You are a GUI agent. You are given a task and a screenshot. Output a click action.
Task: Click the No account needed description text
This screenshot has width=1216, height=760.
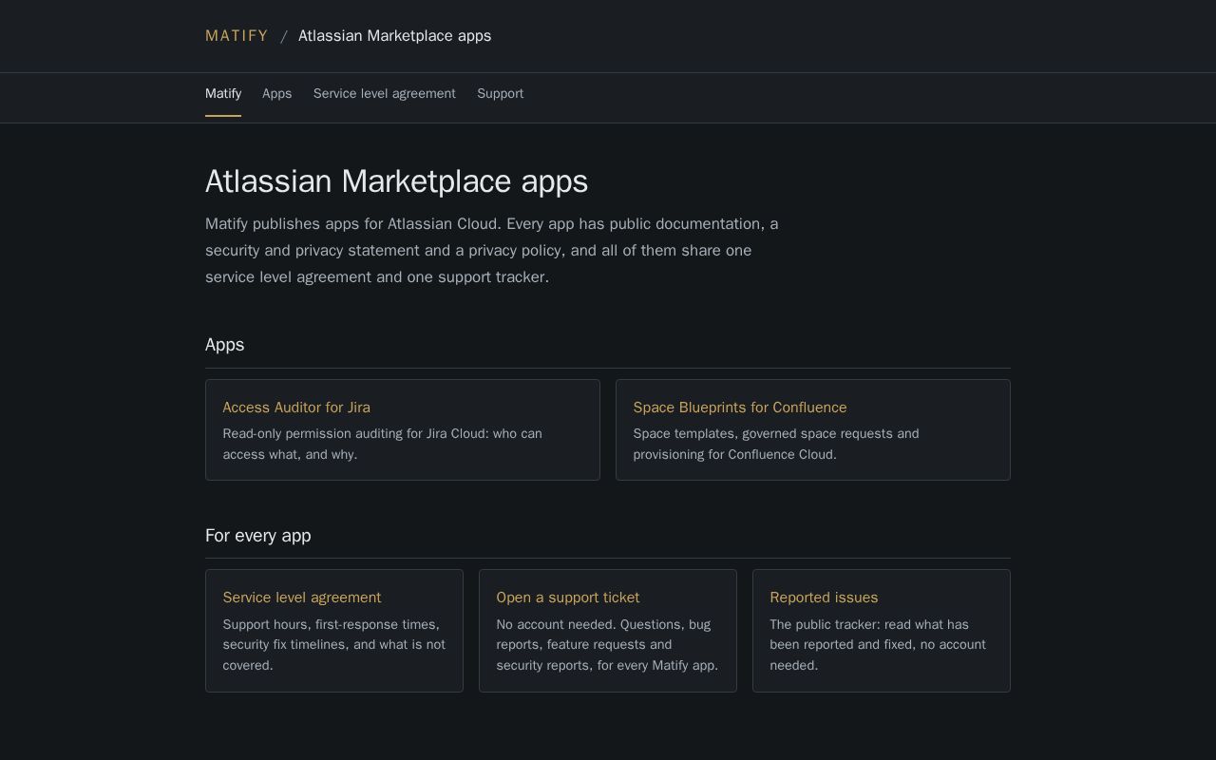click(x=608, y=645)
